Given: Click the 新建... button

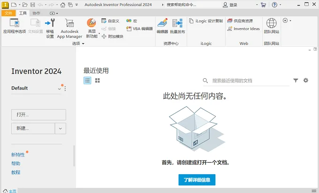Looking at the screenshot, I should tap(33, 128).
